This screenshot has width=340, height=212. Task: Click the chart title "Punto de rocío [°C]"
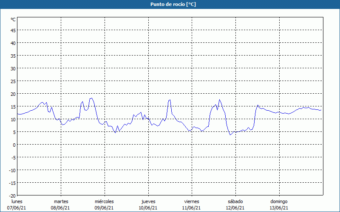click(170, 4)
